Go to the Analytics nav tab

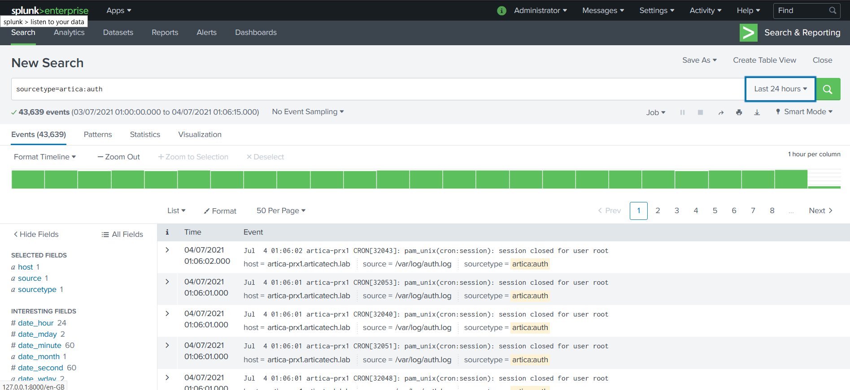69,32
